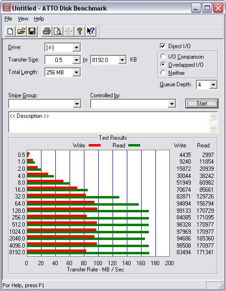Activate the context help arrow icon
Image resolution: width=226 pixels, height=291 pixels.
(91, 31)
